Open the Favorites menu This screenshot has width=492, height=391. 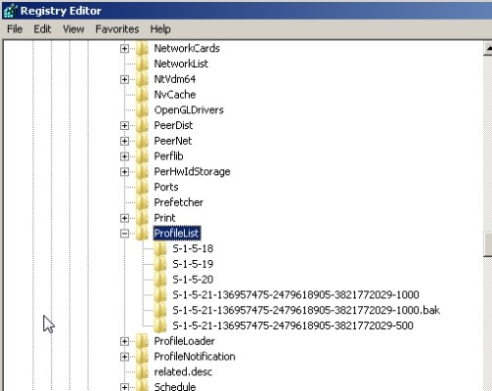tap(117, 29)
